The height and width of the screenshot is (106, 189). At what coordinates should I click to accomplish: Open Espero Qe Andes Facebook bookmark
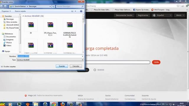click(x=141, y=10)
